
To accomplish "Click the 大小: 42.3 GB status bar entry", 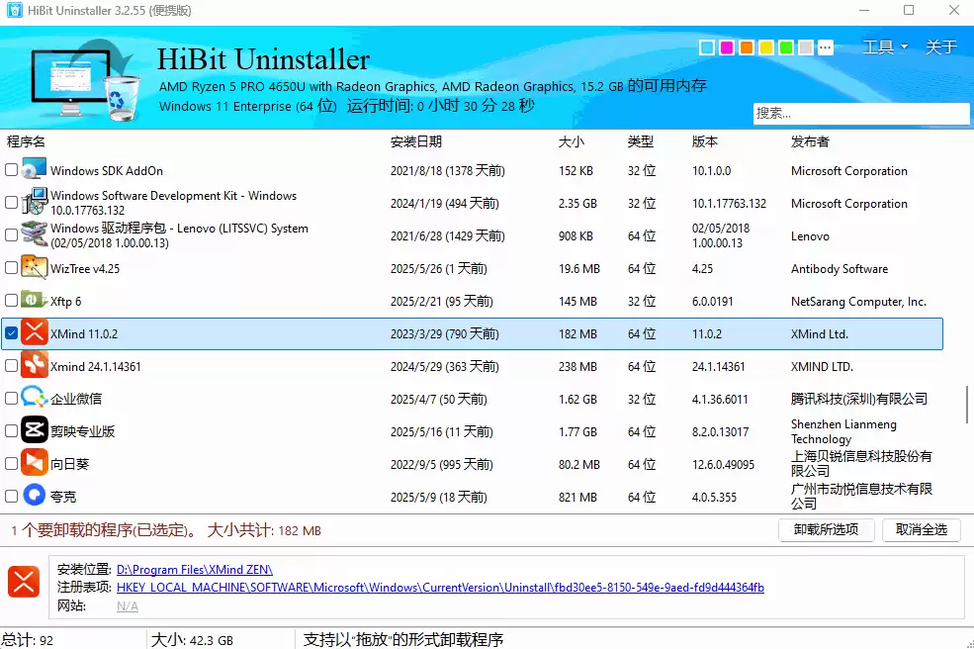I will pyautogui.click(x=192, y=640).
